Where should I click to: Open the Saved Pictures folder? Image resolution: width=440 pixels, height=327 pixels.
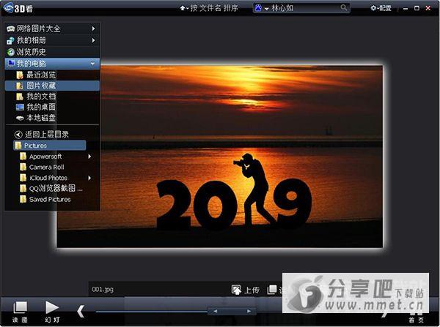(x=45, y=199)
